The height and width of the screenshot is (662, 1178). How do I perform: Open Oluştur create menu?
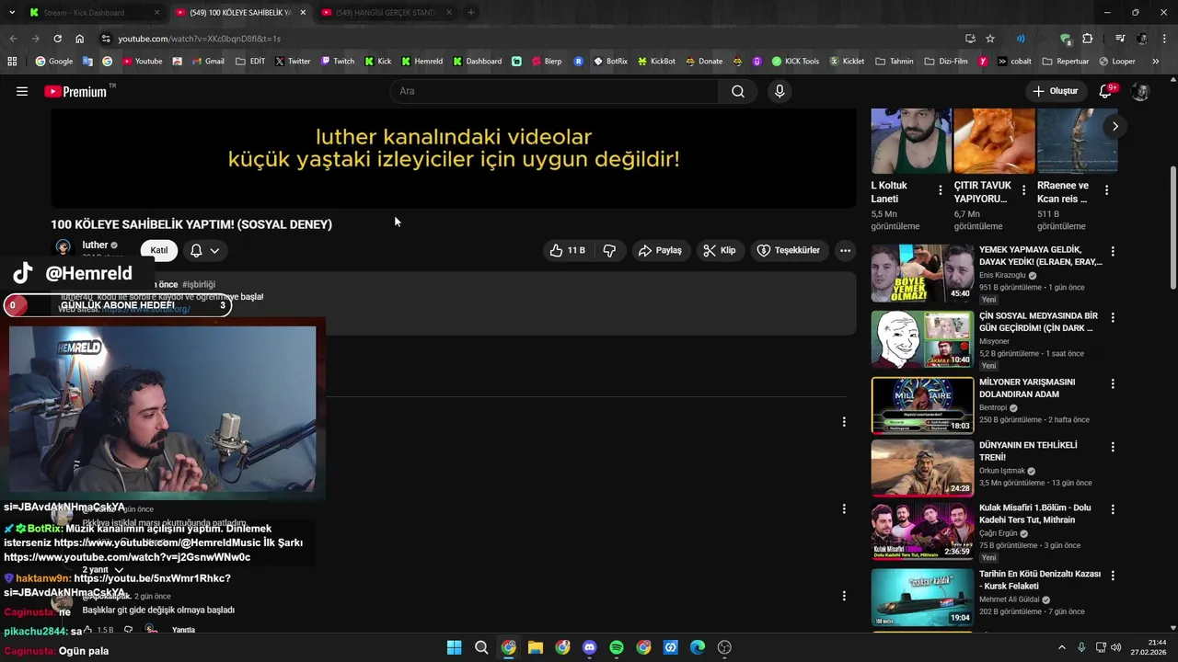1055,91
